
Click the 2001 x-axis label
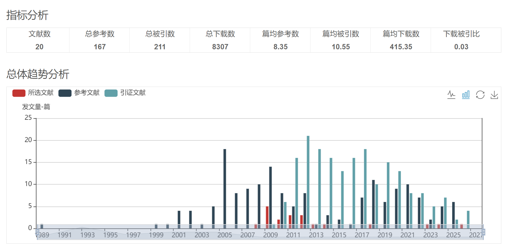click(x=179, y=235)
